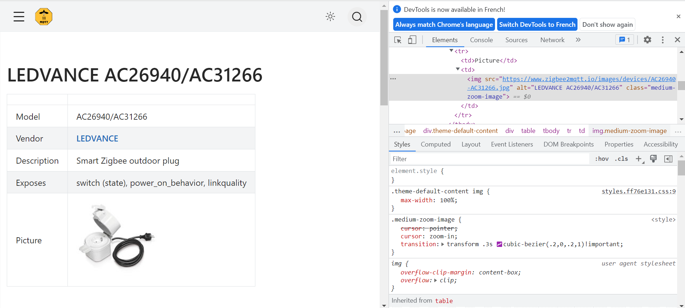Screen dimensions: 685x308
Task: Click Switch DevTools to French button
Action: pyautogui.click(x=537, y=25)
